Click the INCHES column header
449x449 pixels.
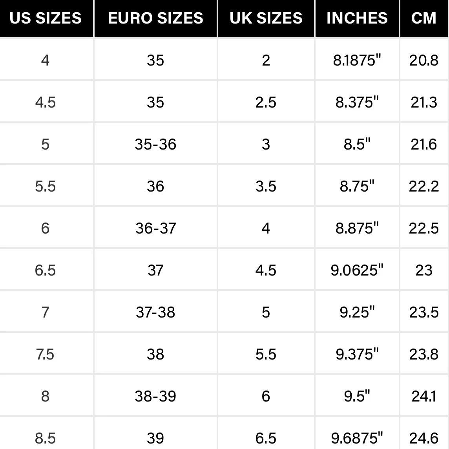click(x=357, y=18)
